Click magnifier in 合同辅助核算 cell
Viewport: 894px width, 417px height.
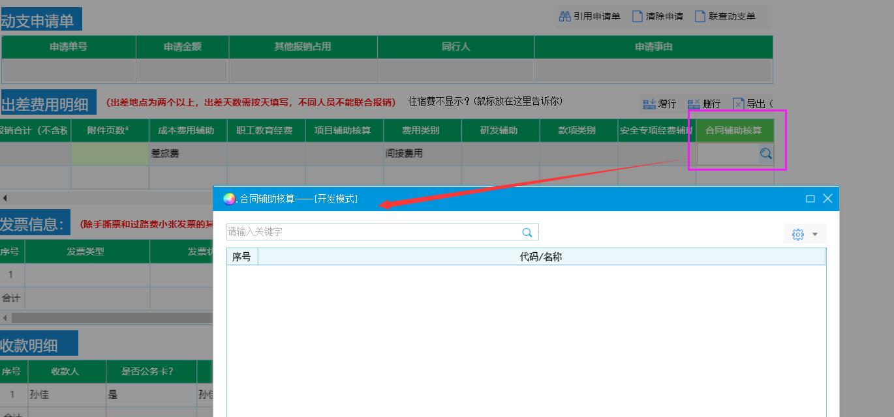pos(765,154)
